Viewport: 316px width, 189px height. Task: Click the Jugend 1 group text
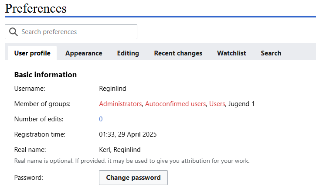(241, 104)
